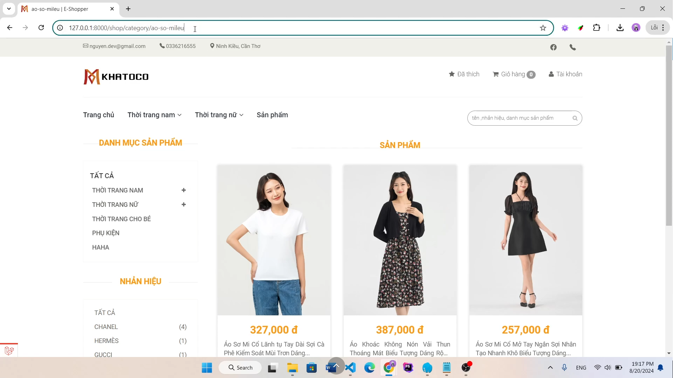Click the browser address bar URL
Viewport: 673px width, 378px height.
tap(126, 28)
